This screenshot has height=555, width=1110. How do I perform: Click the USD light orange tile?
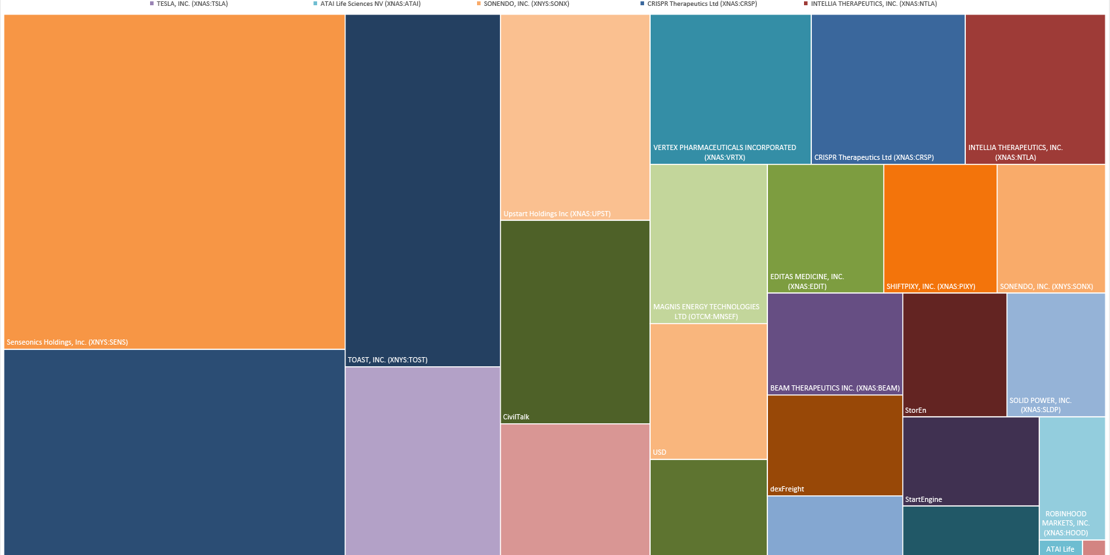coord(708,391)
